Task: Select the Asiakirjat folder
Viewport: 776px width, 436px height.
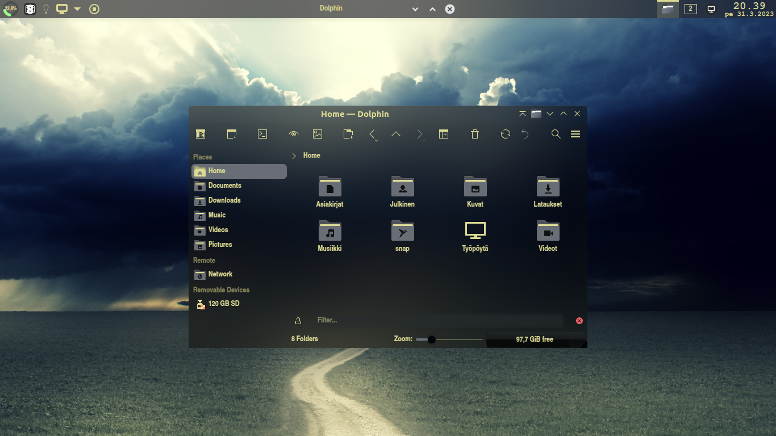Action: click(x=330, y=192)
